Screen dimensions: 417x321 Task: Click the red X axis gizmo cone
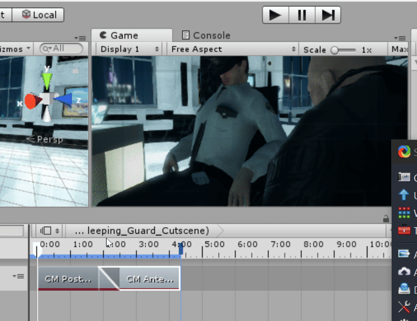(33, 101)
